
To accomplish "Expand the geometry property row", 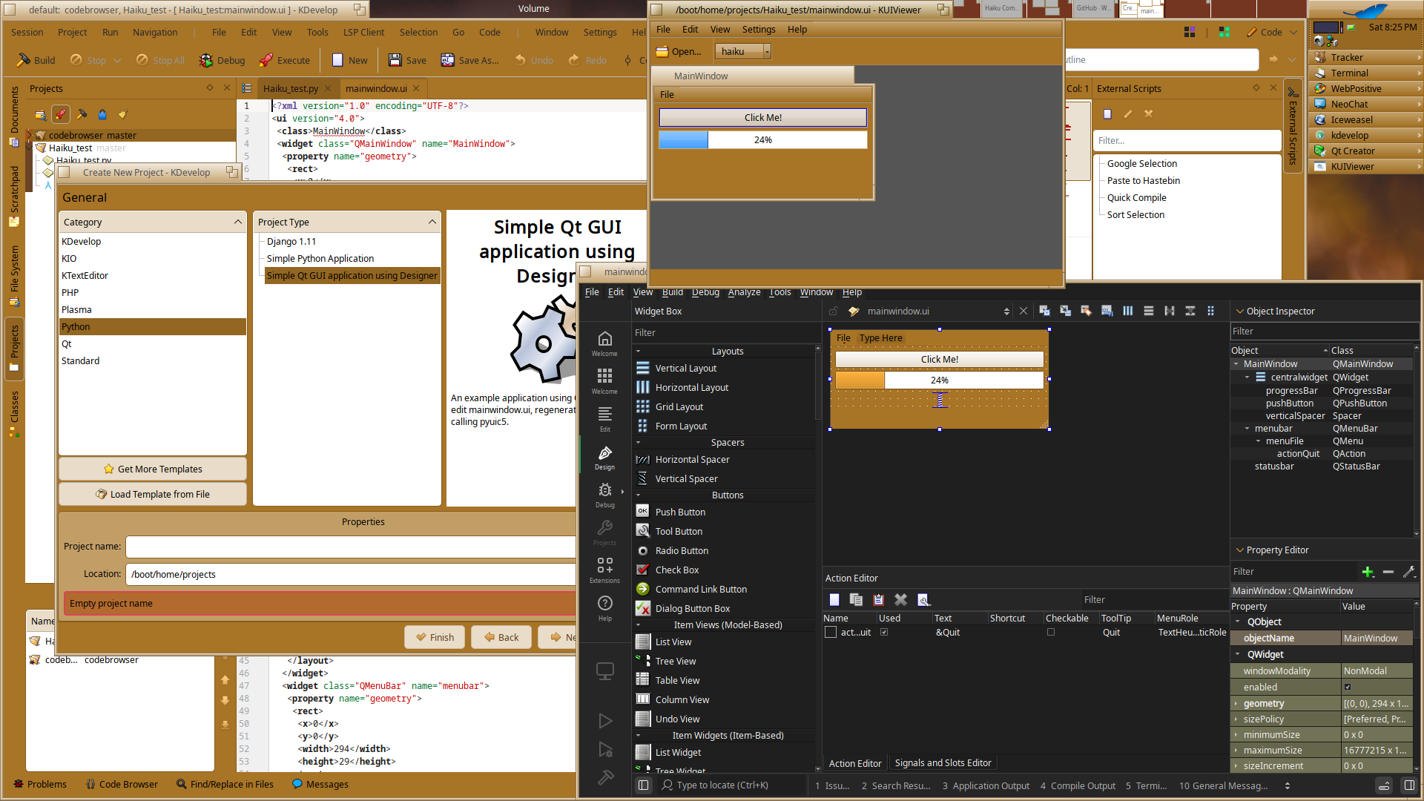I will click(x=1236, y=703).
